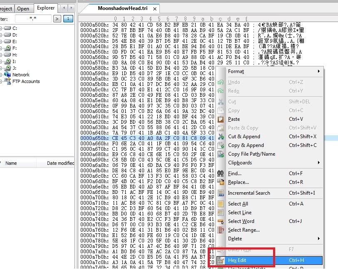Image resolution: width=338 pixels, height=269 pixels.
Task: Expand the Network tree node
Action: 1,75
